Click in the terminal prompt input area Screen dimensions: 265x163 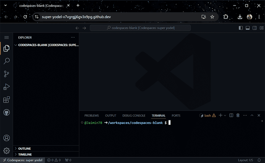pos(170,123)
